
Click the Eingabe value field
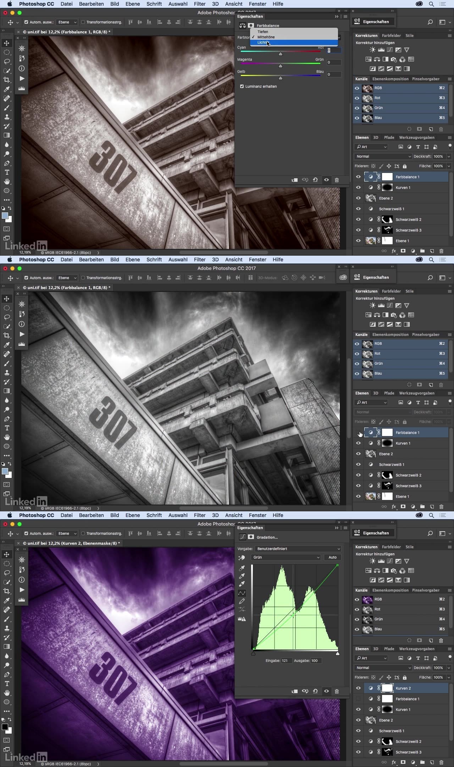click(287, 660)
